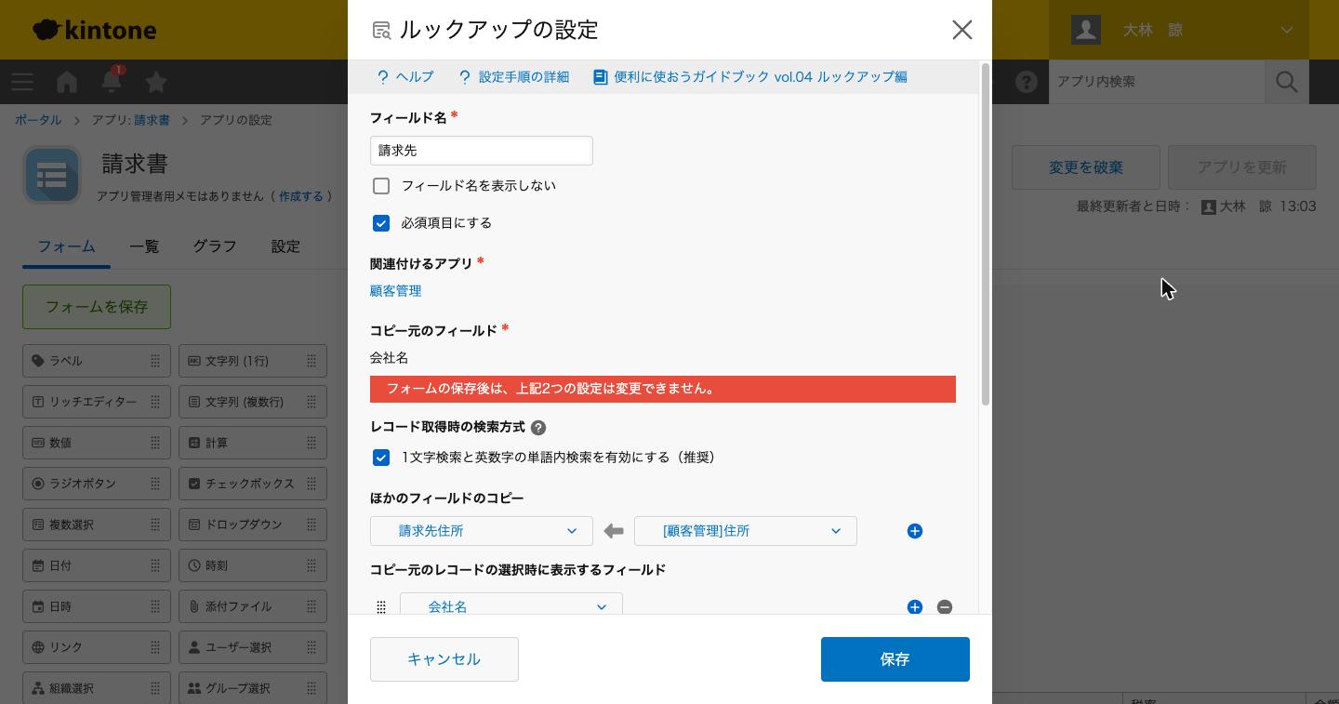
Task: Click the フォームを保存 button
Action: pos(97,307)
